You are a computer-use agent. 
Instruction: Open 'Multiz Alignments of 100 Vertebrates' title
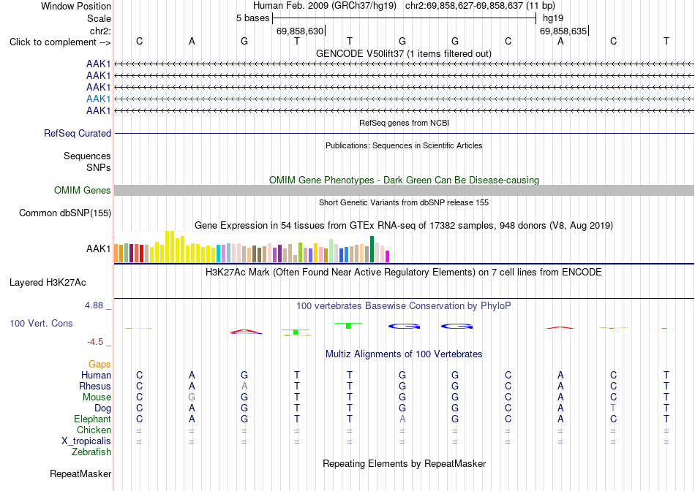(404, 354)
